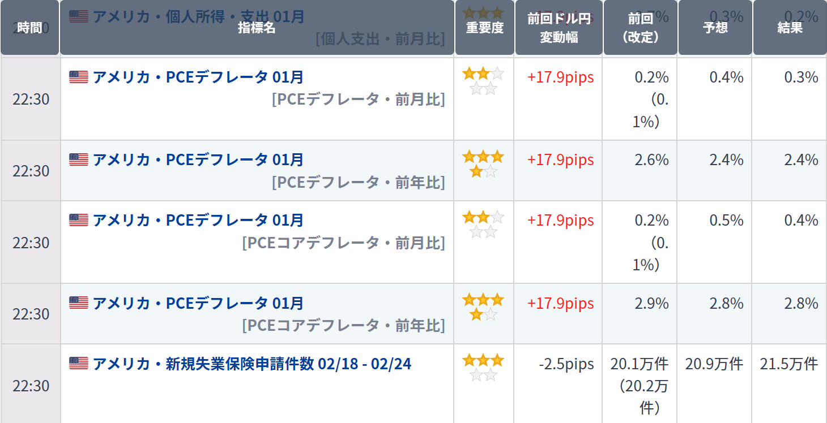Viewport: 827px width, 423px height.
Task: Open the PCEデフレータ 01月 link above [PCEデフレータ・前月比]
Action: pos(198,77)
